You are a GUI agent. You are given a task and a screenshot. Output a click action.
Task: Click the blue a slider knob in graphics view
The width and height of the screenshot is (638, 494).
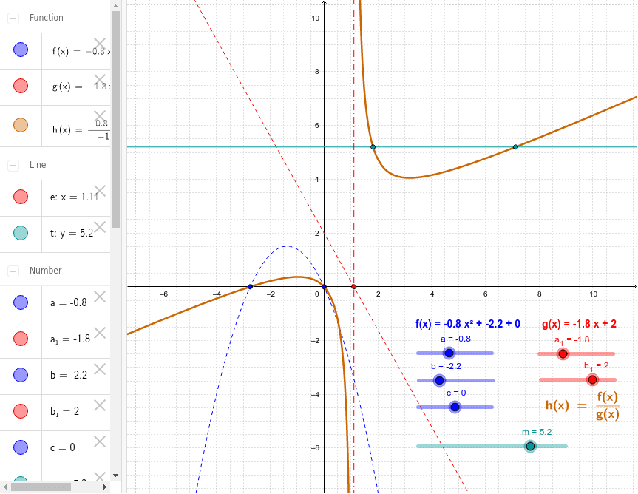(x=449, y=353)
